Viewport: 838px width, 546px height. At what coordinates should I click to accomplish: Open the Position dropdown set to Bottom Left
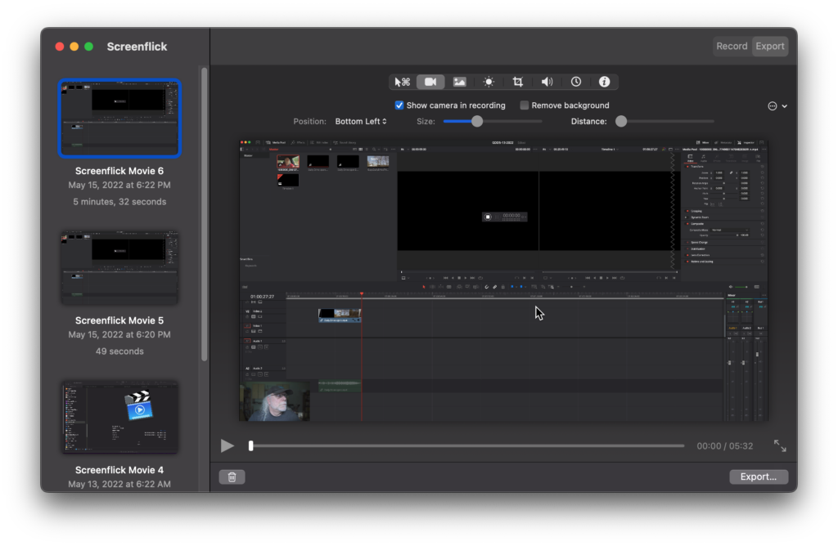tap(361, 121)
